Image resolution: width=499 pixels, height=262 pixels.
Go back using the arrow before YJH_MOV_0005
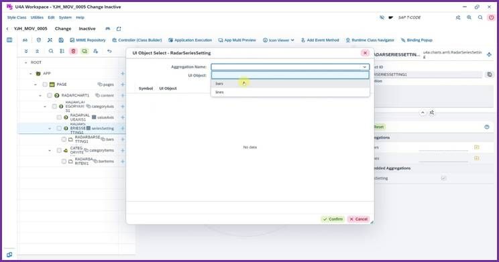(7, 29)
